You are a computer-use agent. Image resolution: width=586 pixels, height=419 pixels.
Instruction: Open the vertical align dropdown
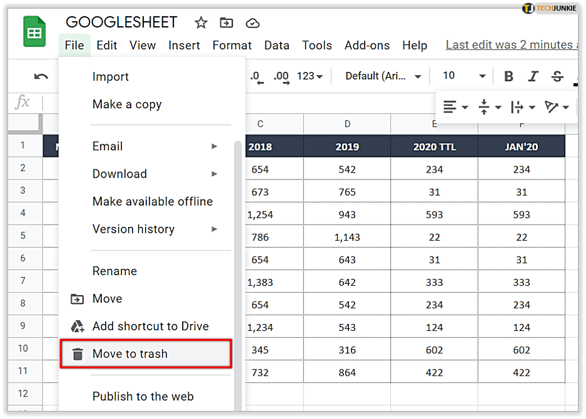[490, 108]
